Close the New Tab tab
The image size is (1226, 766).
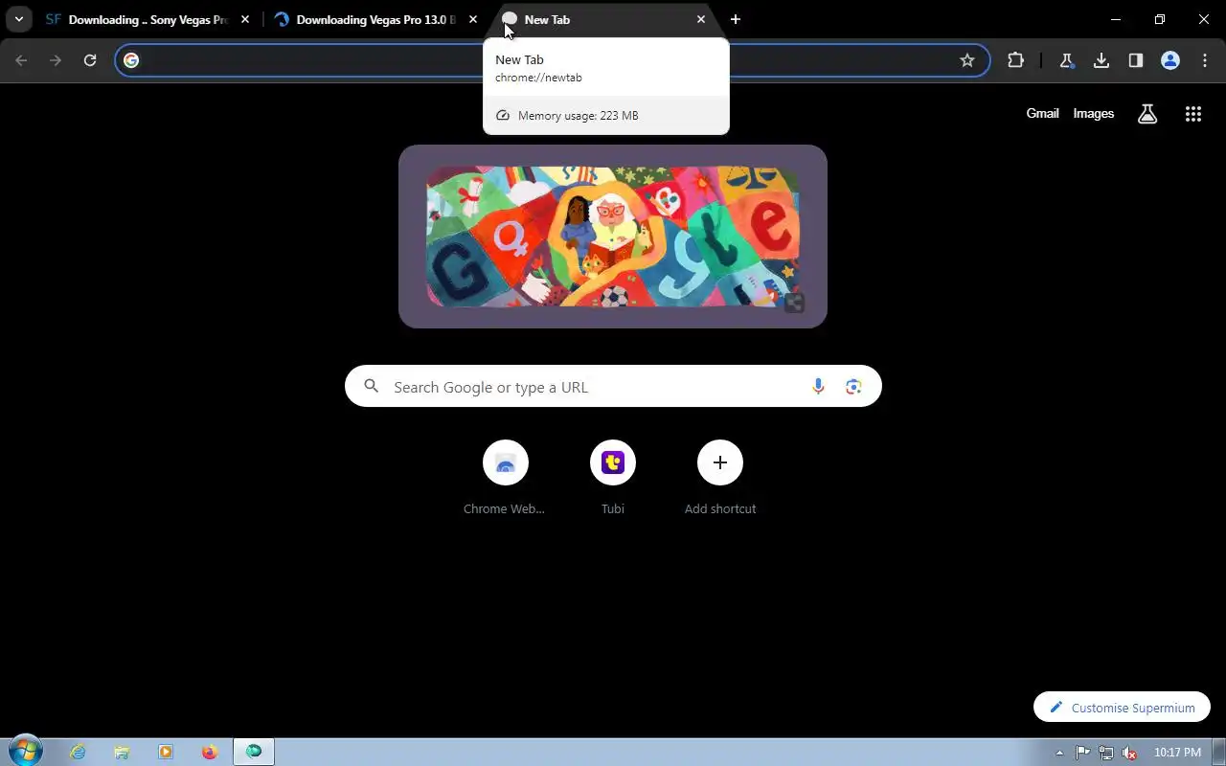tap(700, 19)
